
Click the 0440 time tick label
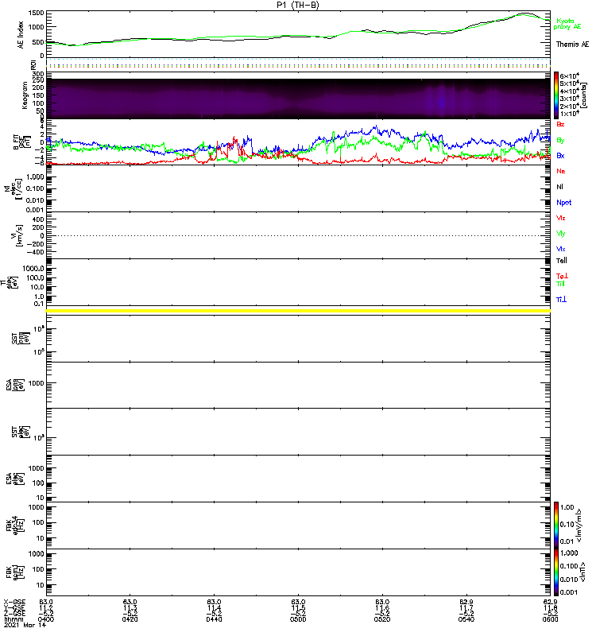214,619
